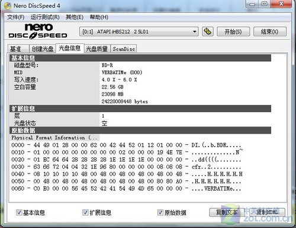The height and width of the screenshot is (228, 296).
Task: Click the 结束(X) button
Action: [269, 31]
